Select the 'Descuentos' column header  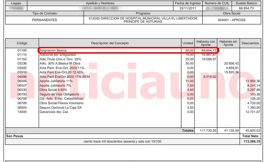pos(250,43)
